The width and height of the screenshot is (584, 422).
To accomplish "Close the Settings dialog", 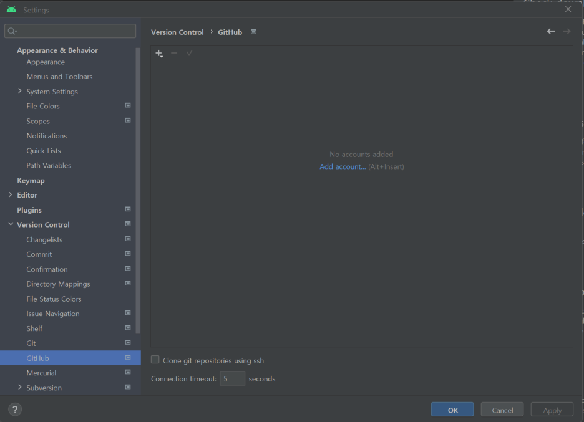I will 568,9.
